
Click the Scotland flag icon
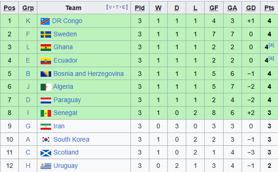coord(46,153)
